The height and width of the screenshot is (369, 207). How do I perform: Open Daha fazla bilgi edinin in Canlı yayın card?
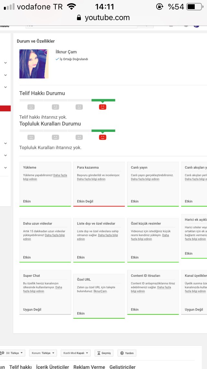point(145,179)
